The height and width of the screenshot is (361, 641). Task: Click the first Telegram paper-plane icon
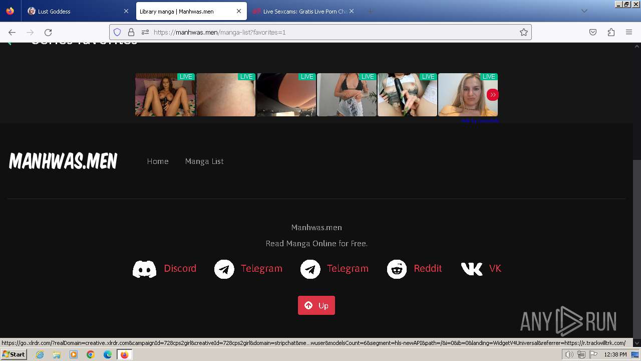tap(224, 269)
